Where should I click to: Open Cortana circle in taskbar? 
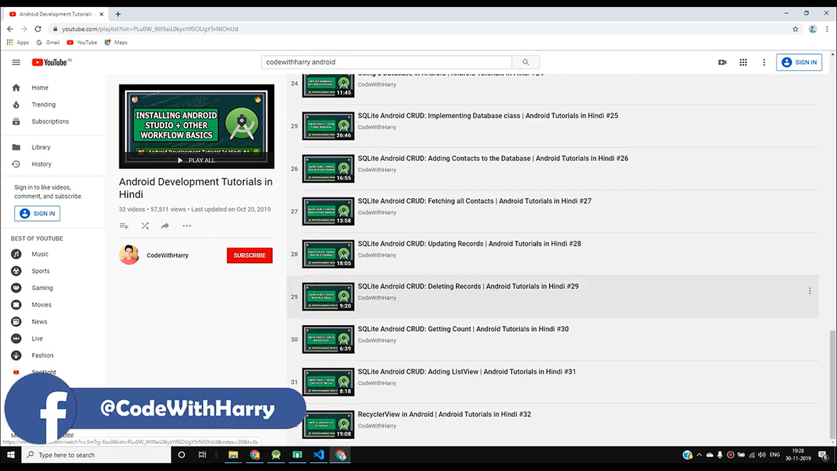(182, 455)
